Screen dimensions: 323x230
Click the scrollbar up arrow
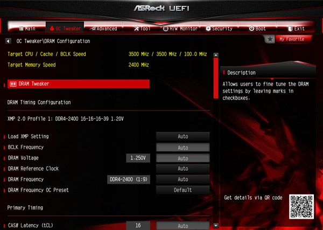click(x=216, y=55)
